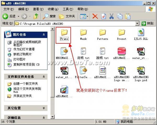
Task: Open the 帮助(H) menu
Action: (x=83, y=9)
